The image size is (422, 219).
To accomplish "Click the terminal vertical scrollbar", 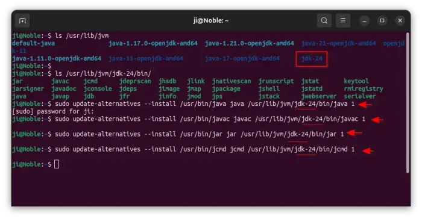I will click(x=408, y=103).
